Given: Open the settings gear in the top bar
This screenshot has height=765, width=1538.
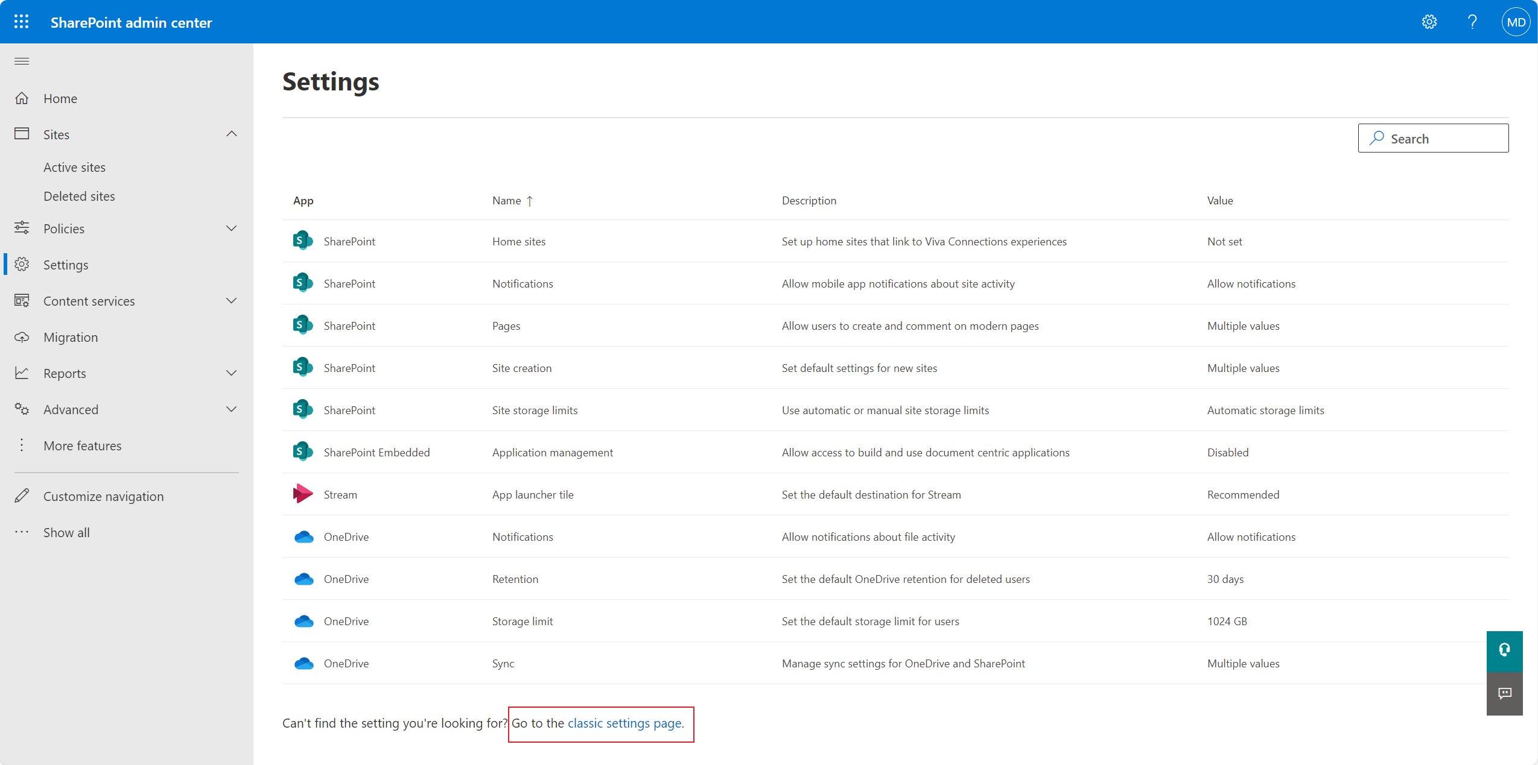Looking at the screenshot, I should pos(1429,21).
